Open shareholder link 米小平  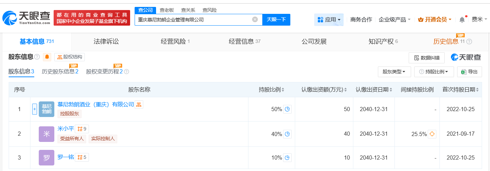(x=66, y=129)
